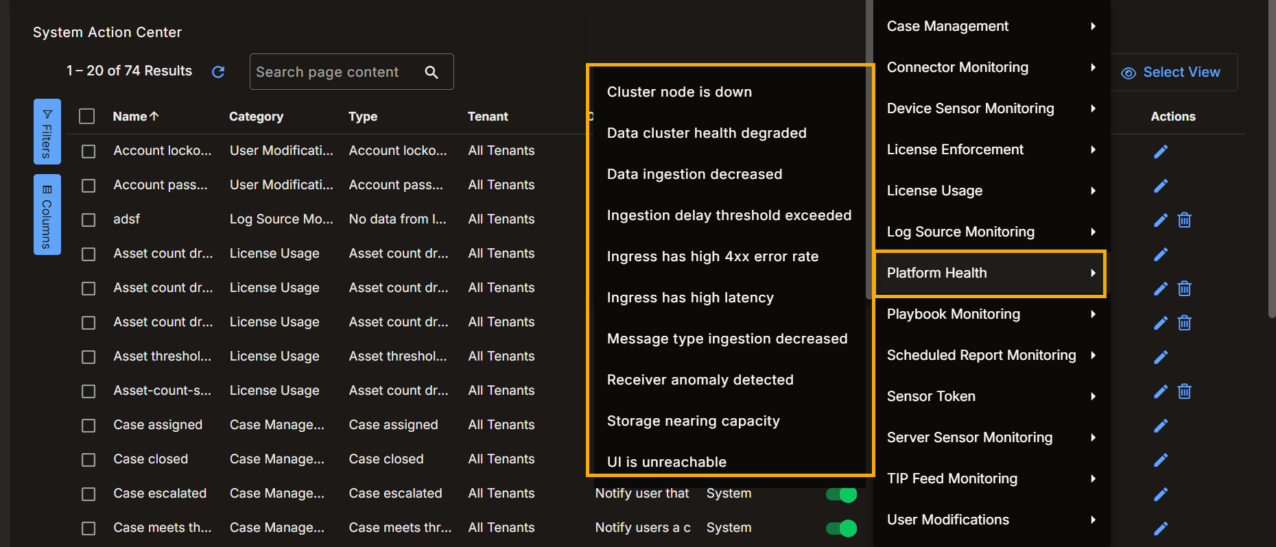Edit the Asset-count-s... action

(1161, 391)
